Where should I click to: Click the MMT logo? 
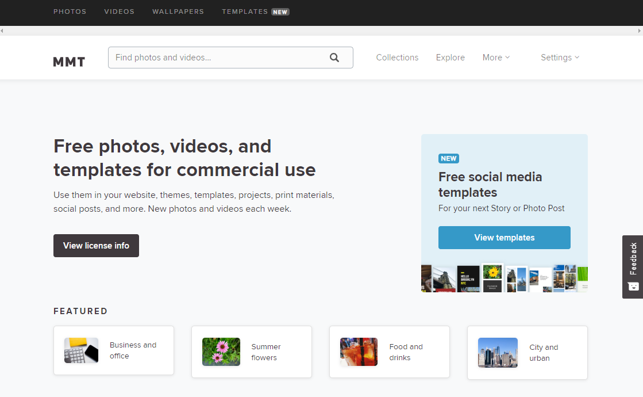point(69,62)
